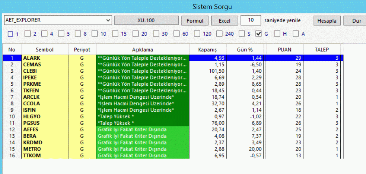Click the 32,70 closing price cell

coord(208,104)
